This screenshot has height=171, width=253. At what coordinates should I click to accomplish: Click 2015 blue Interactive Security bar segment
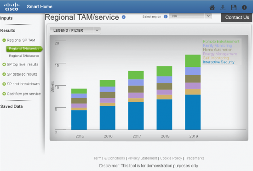[x=79, y=120]
